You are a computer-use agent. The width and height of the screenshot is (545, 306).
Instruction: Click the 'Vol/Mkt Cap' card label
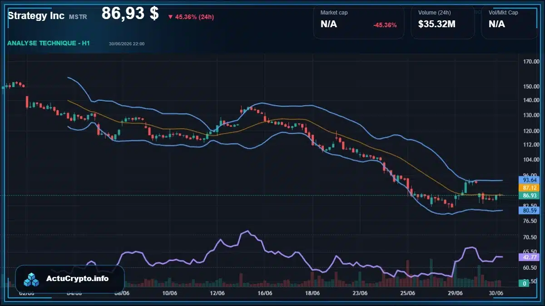503,13
